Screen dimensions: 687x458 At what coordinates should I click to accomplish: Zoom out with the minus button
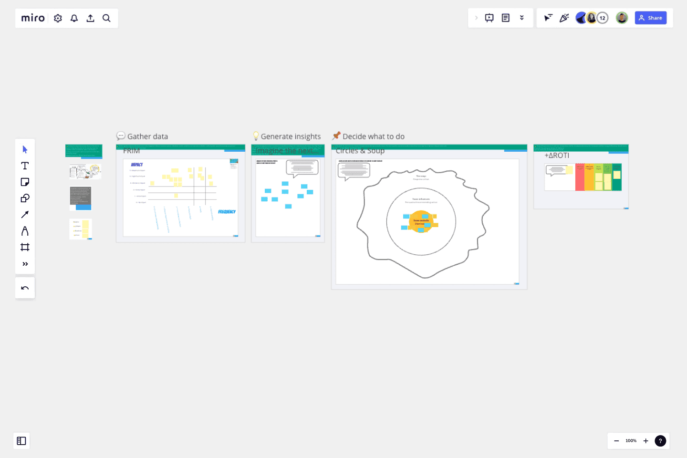(x=616, y=441)
